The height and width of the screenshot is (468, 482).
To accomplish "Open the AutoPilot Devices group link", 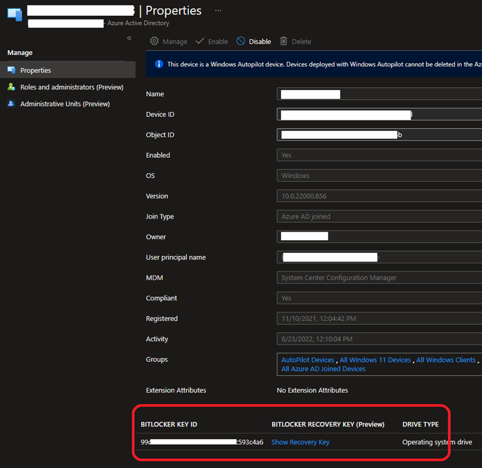I will point(308,360).
